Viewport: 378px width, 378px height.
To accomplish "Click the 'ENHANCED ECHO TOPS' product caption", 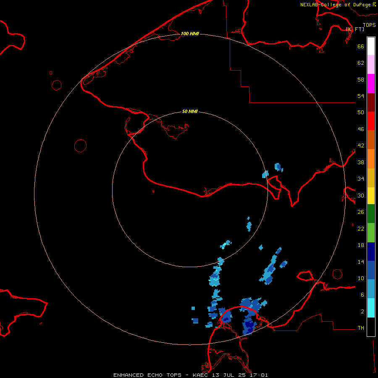I will pos(147,375).
